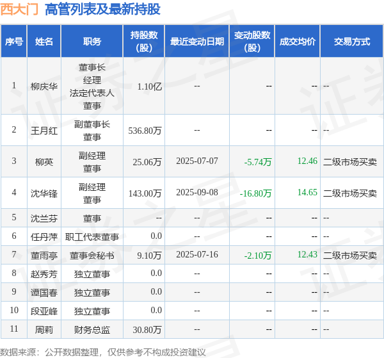384x358 pixels.
Task: Click the 最近变动日期 column header
Action: (x=197, y=42)
